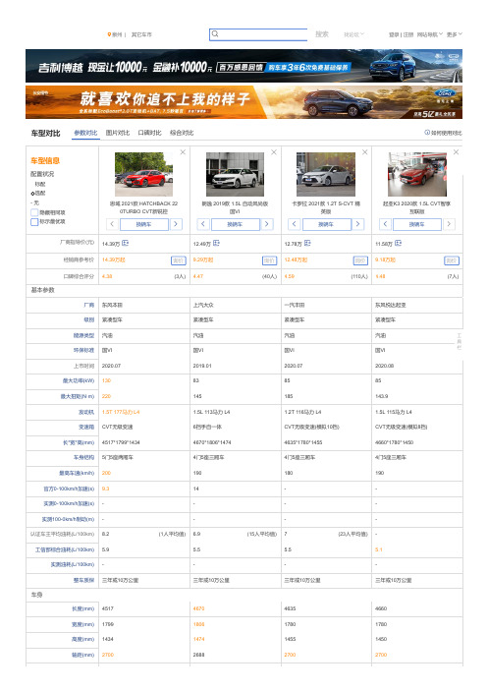This screenshot has height=691, width=488.
Task: Switch to the 参数对比 tab
Action: pos(85,133)
